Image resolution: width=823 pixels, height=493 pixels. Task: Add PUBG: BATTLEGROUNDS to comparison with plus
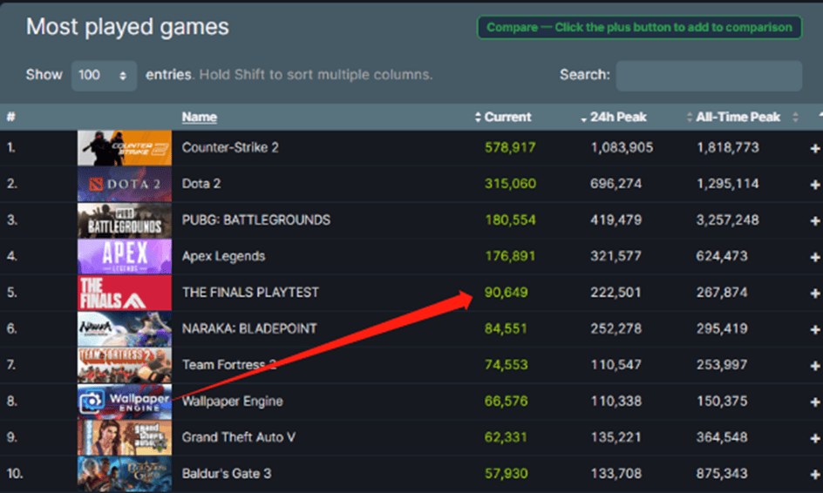coord(815,220)
